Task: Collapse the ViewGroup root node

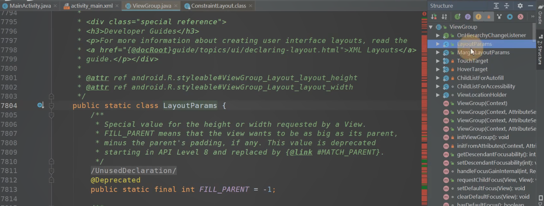Action: [431, 27]
